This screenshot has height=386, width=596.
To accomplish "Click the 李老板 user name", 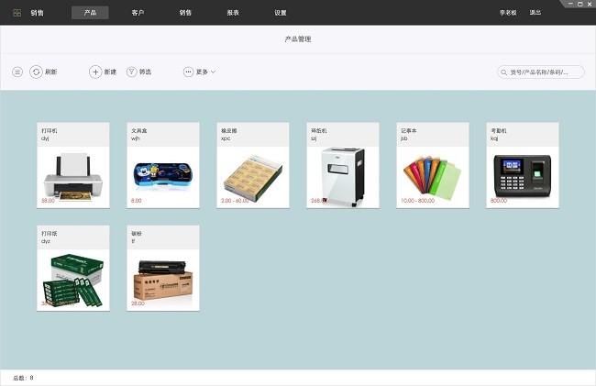I will (507, 13).
